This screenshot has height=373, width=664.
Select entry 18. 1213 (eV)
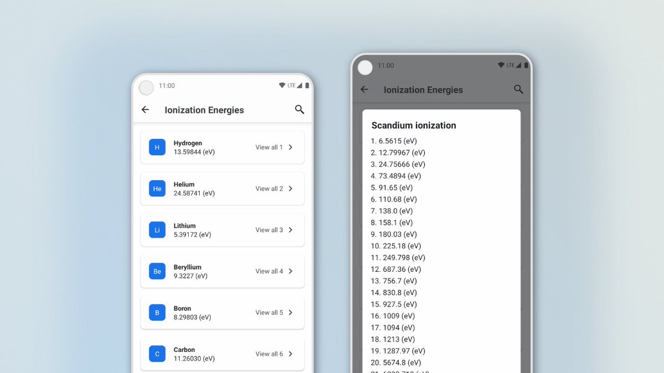tap(393, 339)
